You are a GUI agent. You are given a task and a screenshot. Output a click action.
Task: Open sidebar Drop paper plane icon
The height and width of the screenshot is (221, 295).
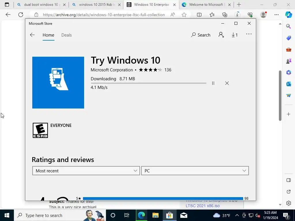coord(288,96)
